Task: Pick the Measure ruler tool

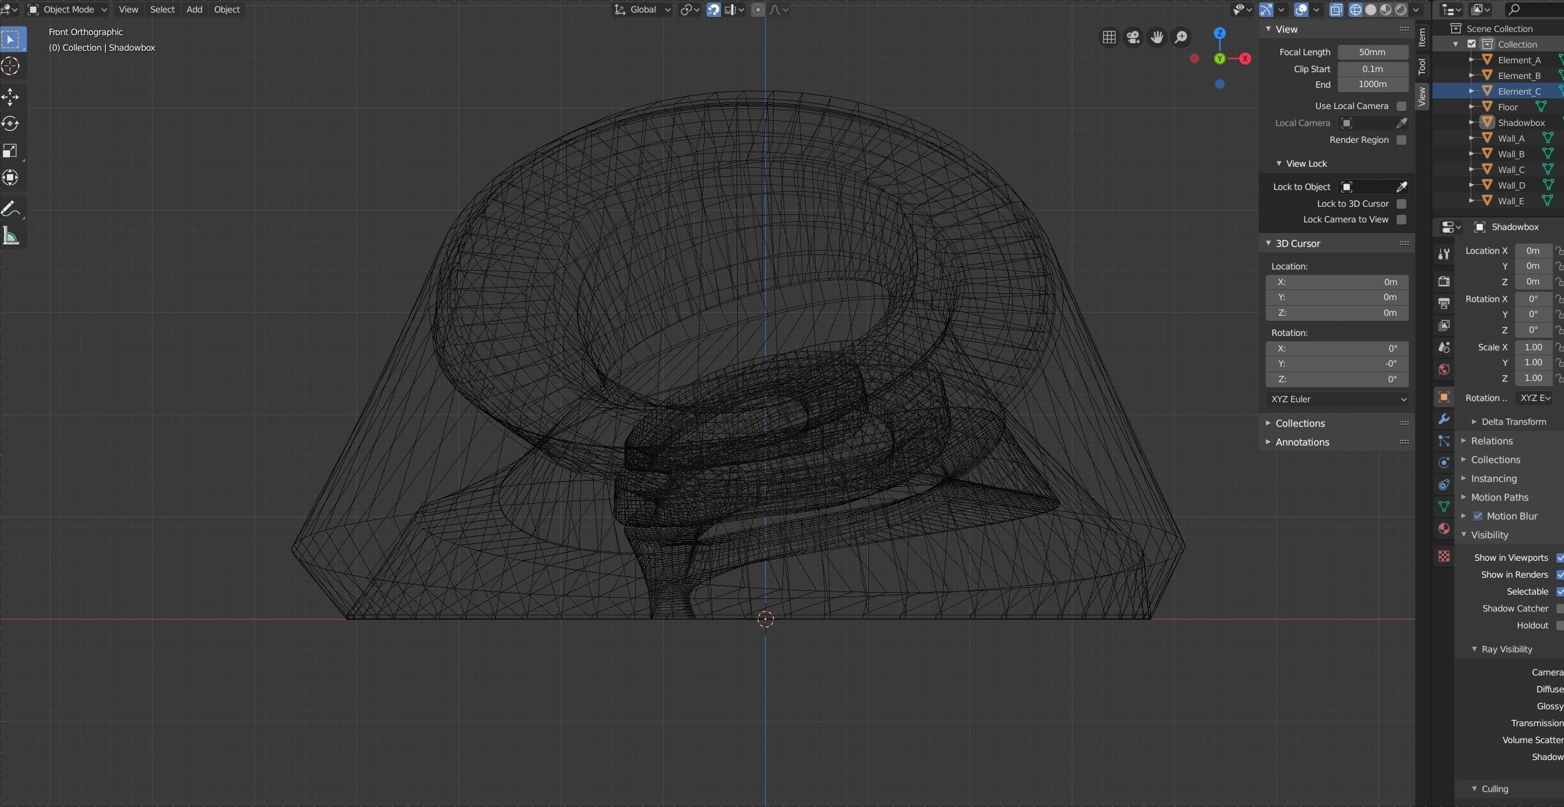Action: [11, 236]
